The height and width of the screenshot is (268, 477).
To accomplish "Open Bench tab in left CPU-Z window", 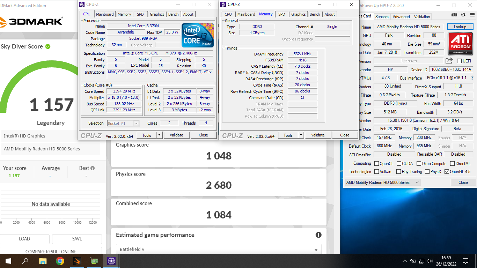I will [x=174, y=14].
